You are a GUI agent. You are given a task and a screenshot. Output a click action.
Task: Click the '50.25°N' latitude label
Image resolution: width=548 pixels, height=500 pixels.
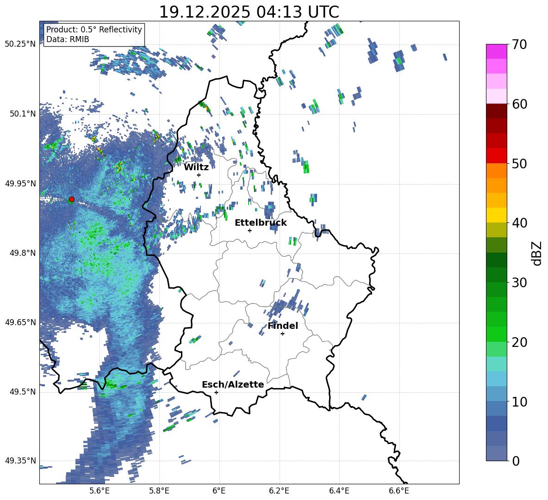click(20, 44)
